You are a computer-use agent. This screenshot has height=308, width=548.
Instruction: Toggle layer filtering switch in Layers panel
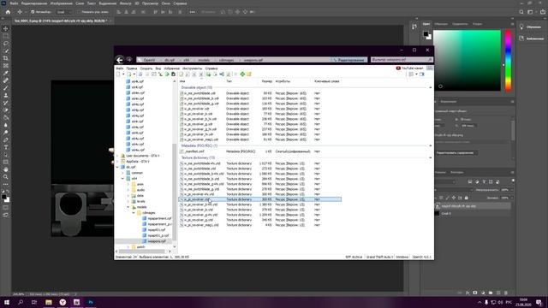513,181
